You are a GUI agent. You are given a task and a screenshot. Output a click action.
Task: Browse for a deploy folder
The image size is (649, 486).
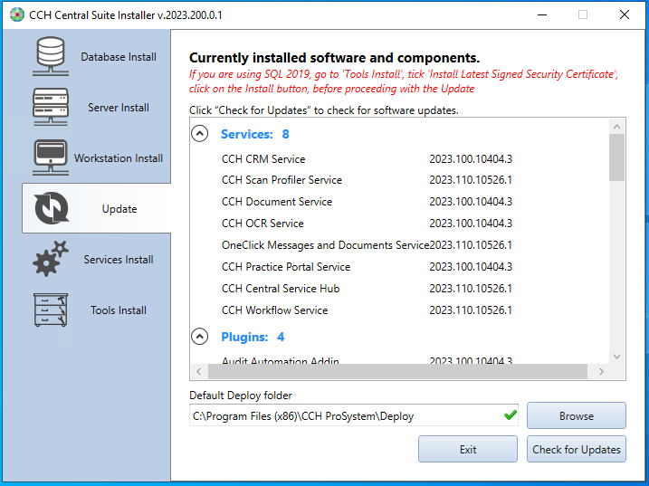[x=576, y=416]
